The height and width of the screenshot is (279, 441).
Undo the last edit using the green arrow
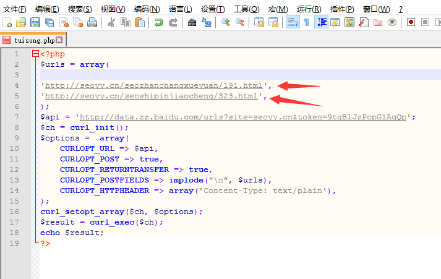coord(159,23)
